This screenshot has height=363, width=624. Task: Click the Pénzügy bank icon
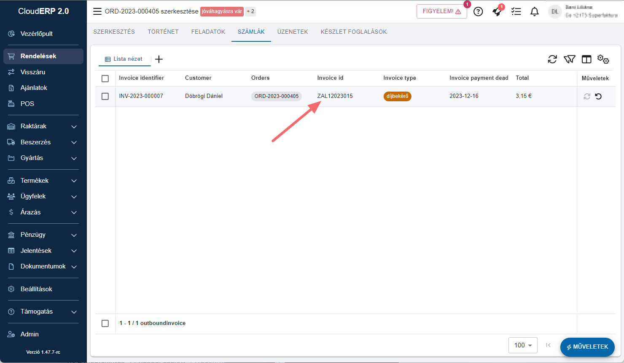click(11, 235)
